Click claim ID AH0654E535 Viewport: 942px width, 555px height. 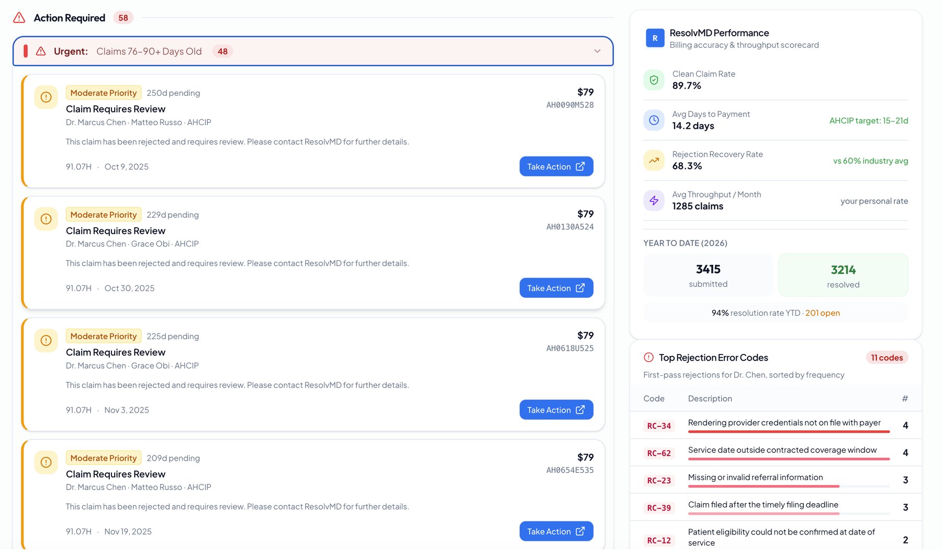pyautogui.click(x=570, y=470)
